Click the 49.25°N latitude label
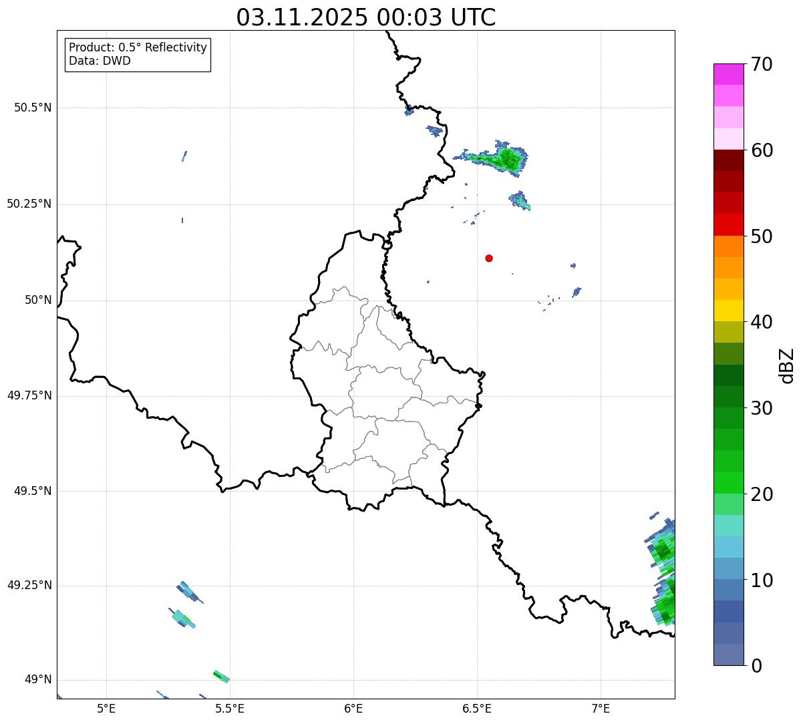Screen dimensions: 803x722 point(29,585)
